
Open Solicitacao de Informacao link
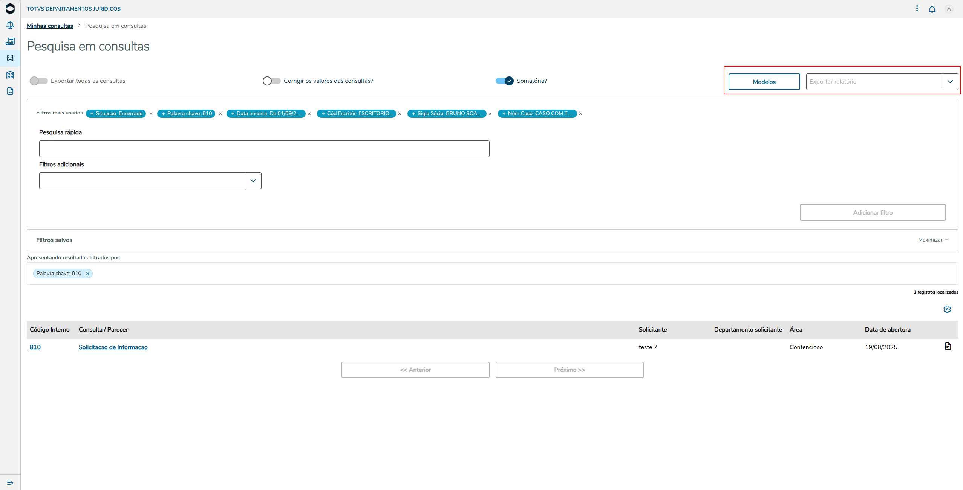pyautogui.click(x=113, y=347)
